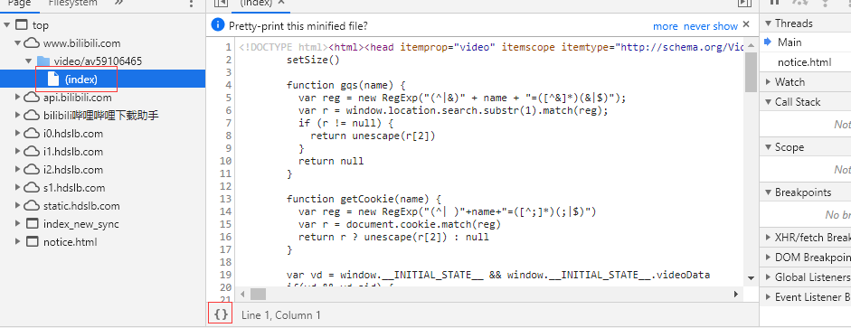851x328 pixels.
Task: Open the more tabs chevron
Action: (118, 3)
